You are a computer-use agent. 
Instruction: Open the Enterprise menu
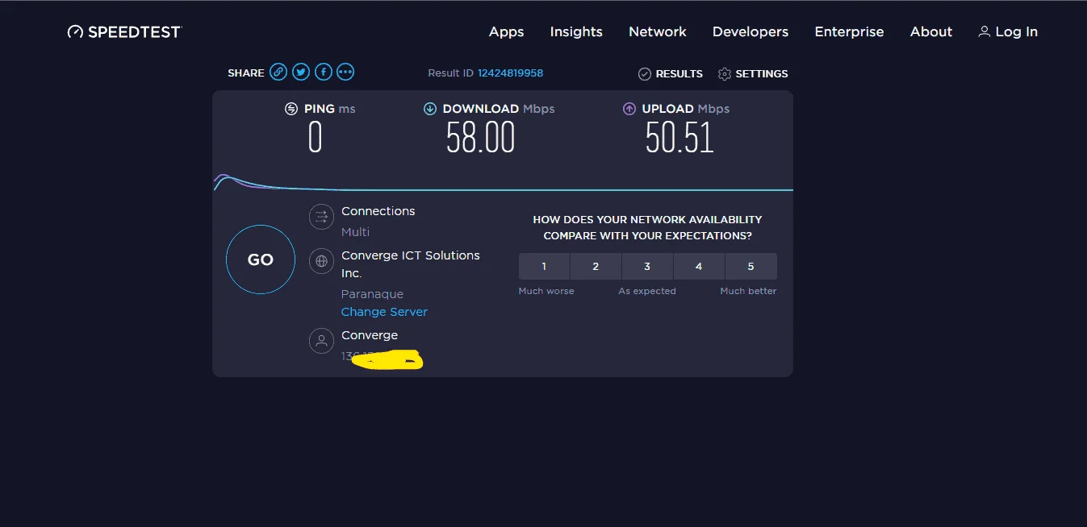tap(849, 31)
